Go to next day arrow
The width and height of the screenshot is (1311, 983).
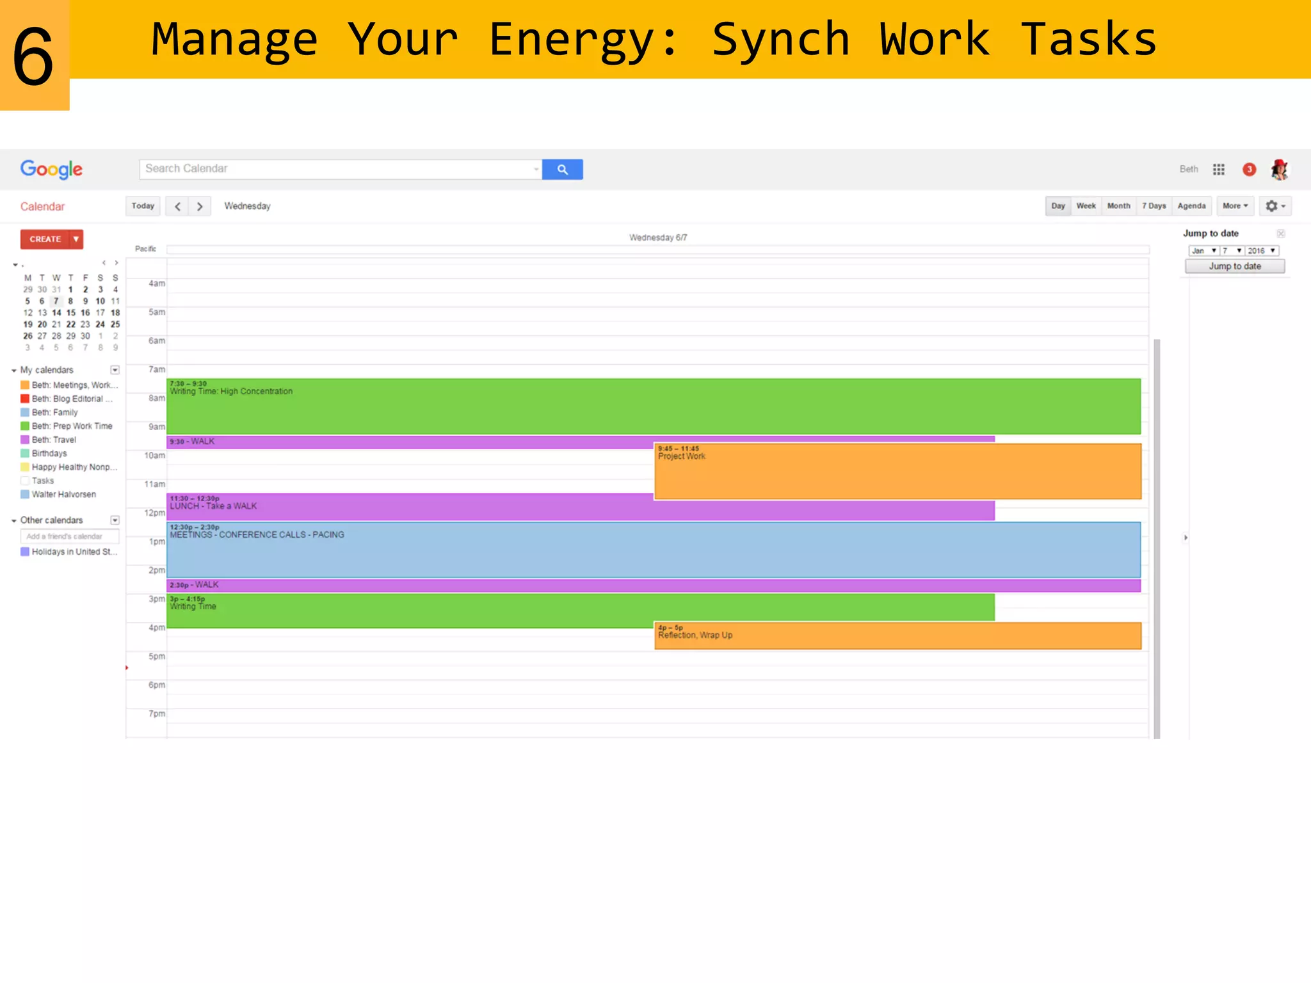pyautogui.click(x=200, y=206)
